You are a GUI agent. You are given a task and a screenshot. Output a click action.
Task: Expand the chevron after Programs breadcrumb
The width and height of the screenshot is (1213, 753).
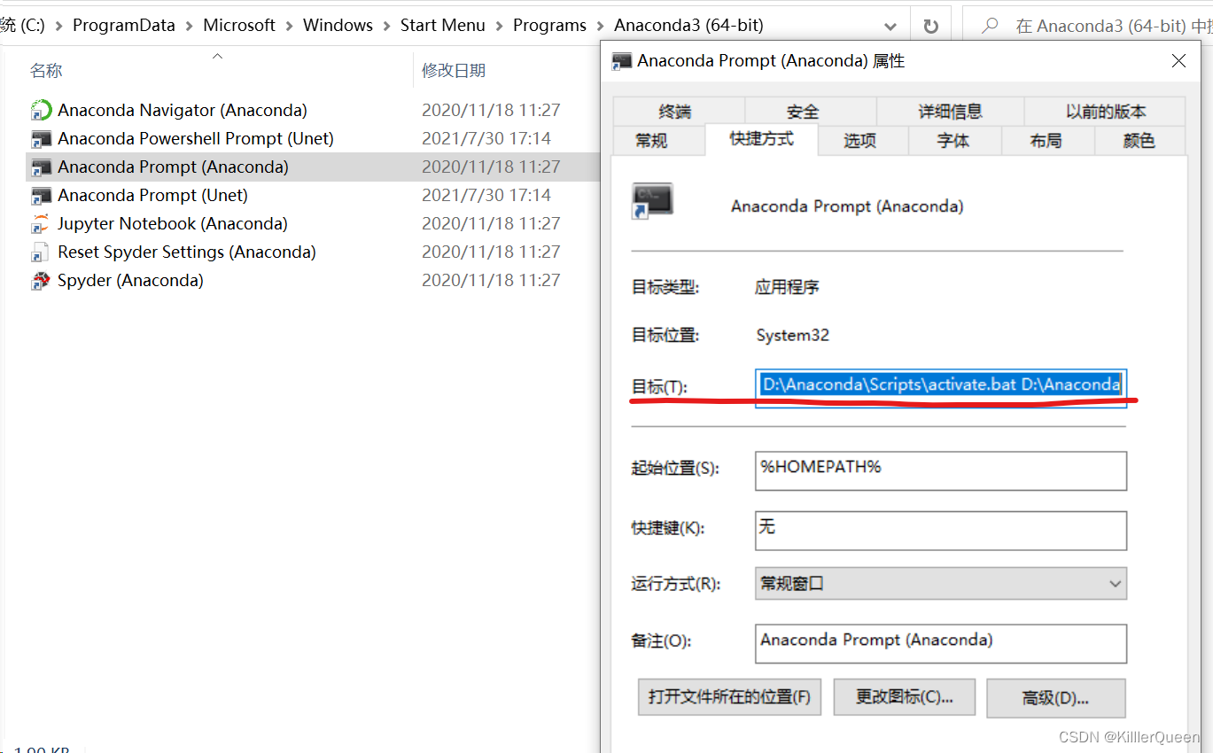[x=601, y=26]
